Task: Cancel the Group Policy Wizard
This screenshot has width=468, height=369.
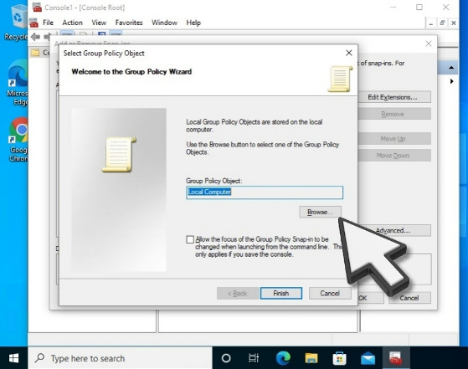Action: (x=330, y=293)
